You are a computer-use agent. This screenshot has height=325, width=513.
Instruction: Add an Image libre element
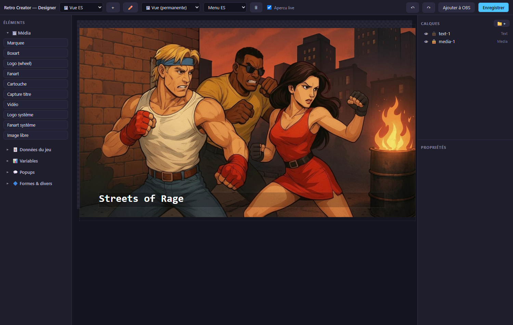click(x=36, y=135)
